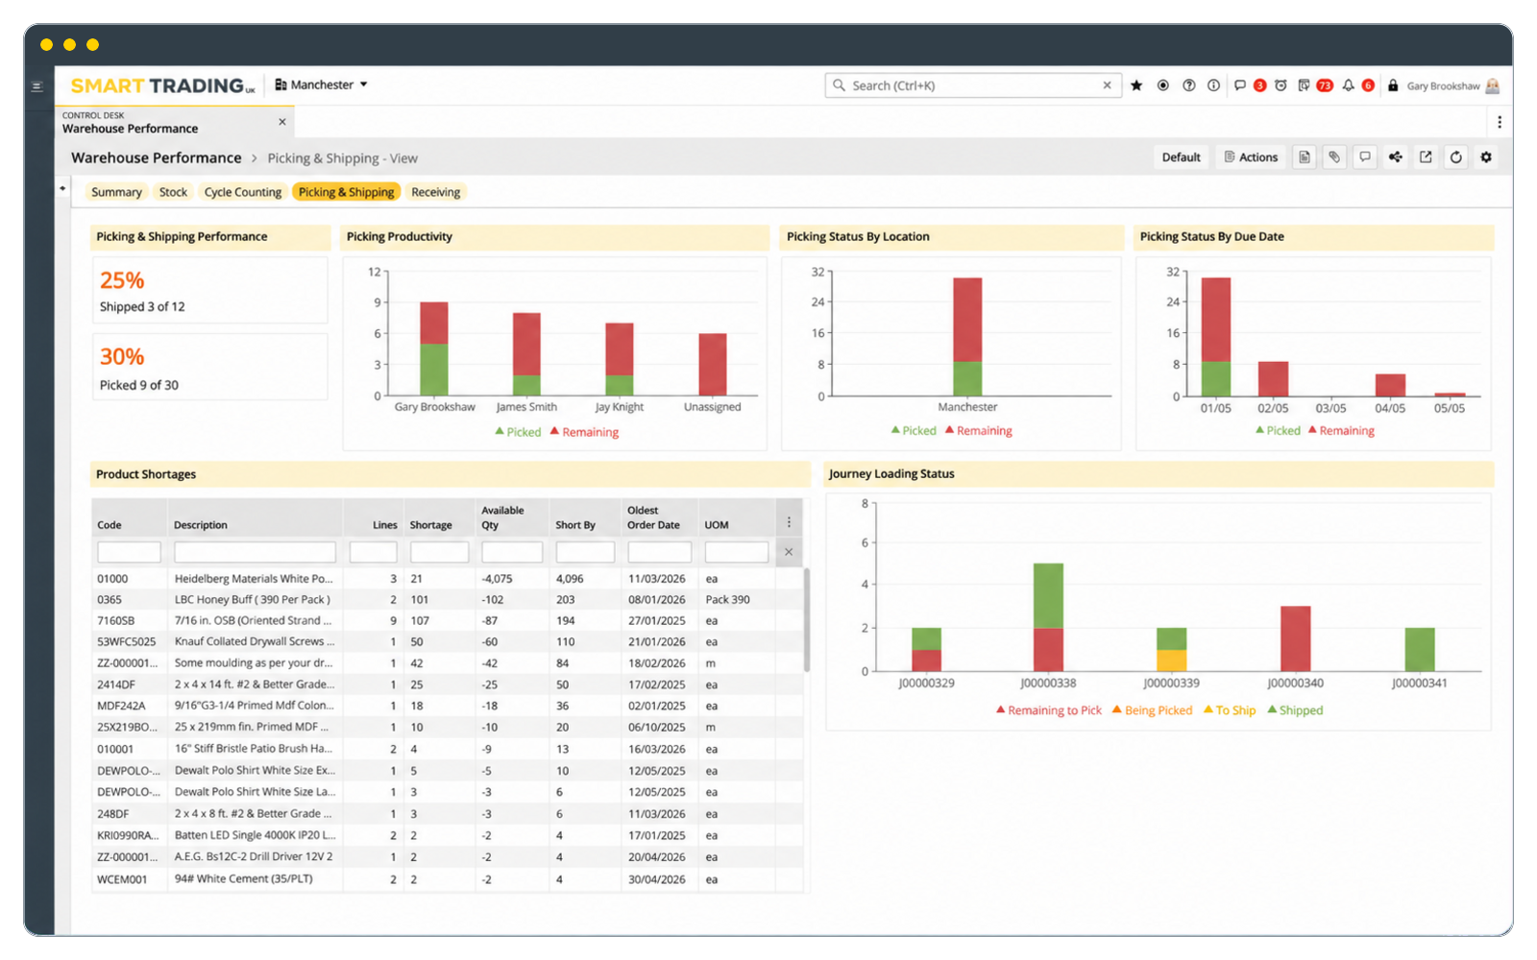This screenshot has height=960, width=1537.
Task: Open user menu Gary Brookshaw
Action: tap(1452, 85)
